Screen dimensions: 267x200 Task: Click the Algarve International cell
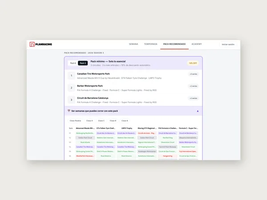147,142
